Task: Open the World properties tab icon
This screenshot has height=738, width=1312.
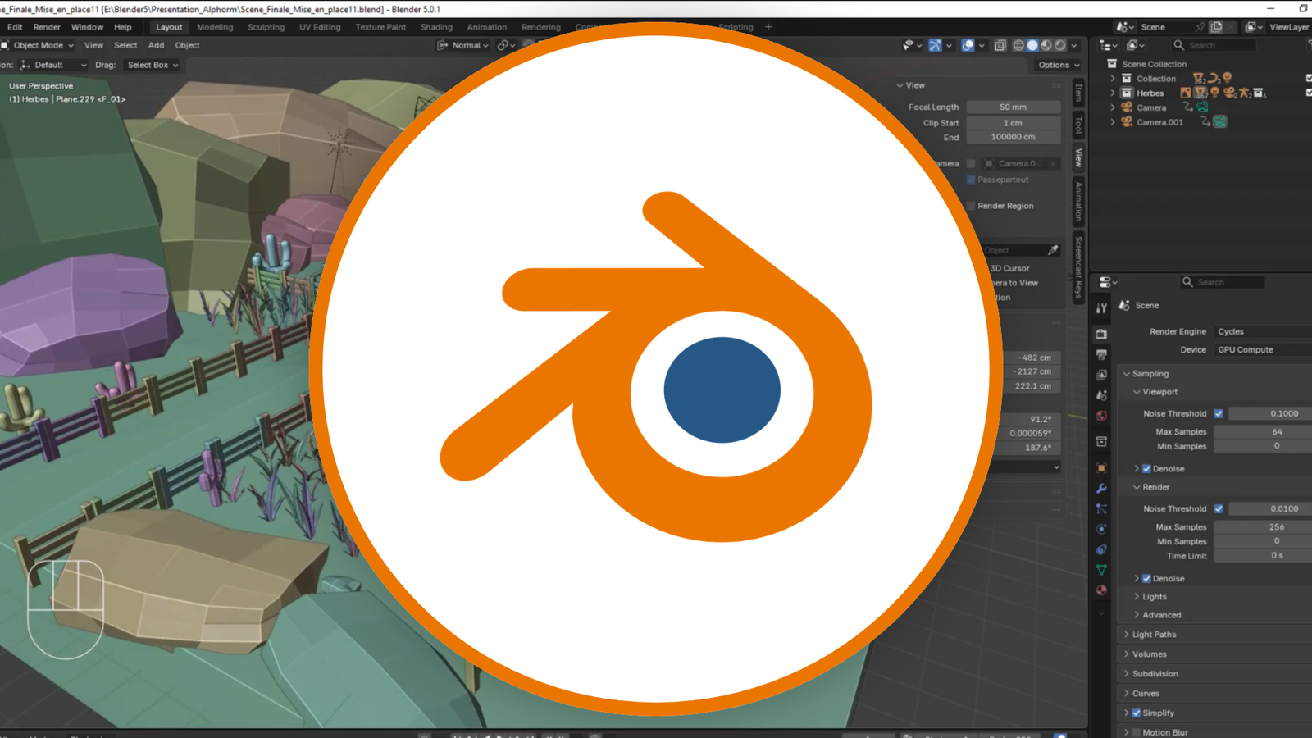Action: [x=1101, y=416]
